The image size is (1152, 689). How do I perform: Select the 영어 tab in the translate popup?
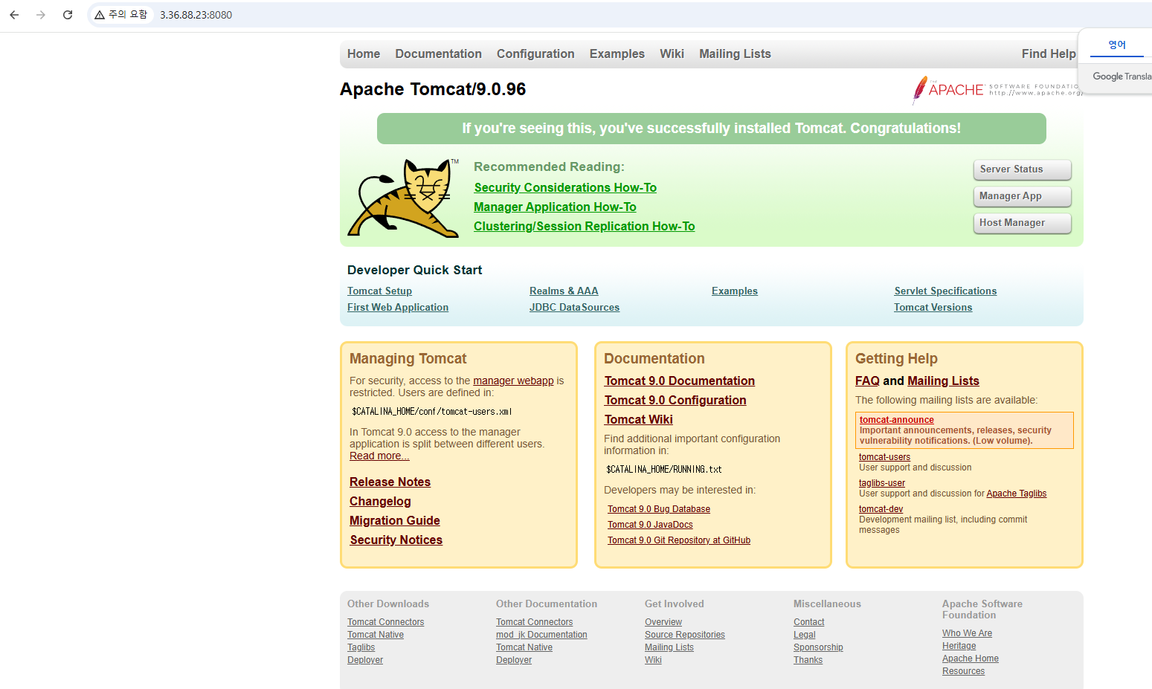click(1117, 45)
